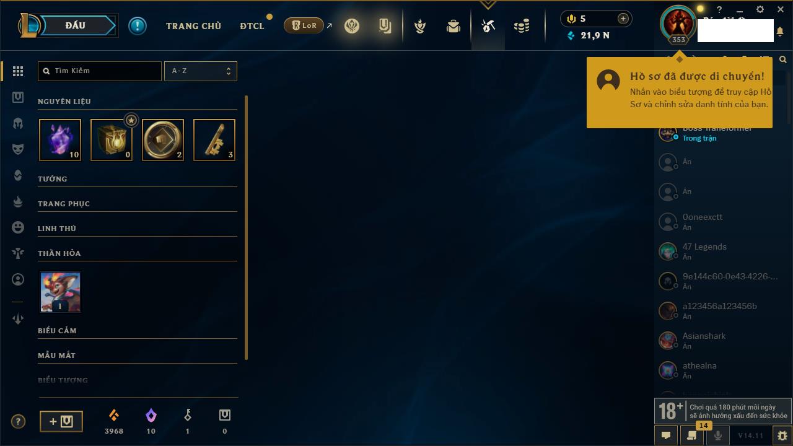Click the blue exclamation alert icon
The width and height of the screenshot is (793, 446).
[x=138, y=25]
